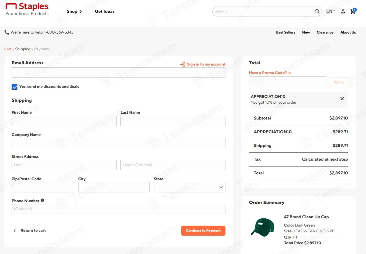Click the help phone number 1-800-369-5343

[59, 32]
